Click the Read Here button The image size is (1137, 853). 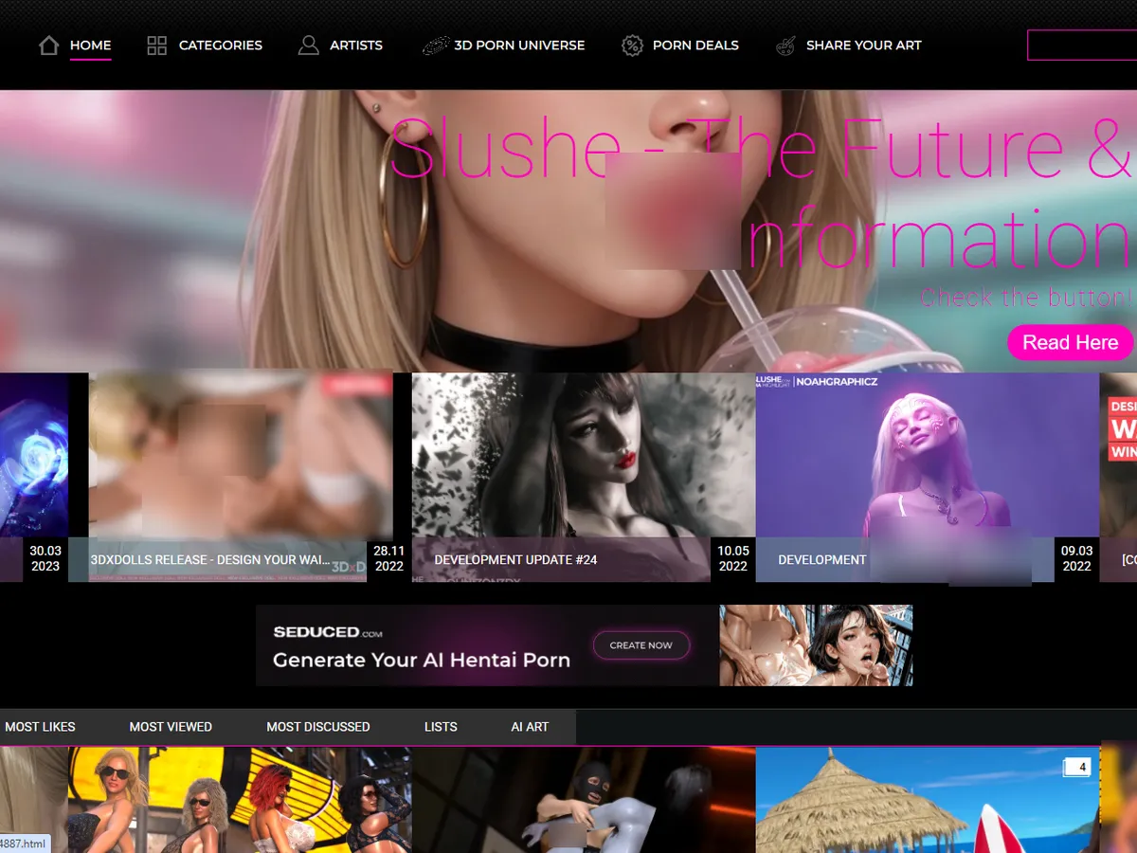click(x=1071, y=342)
